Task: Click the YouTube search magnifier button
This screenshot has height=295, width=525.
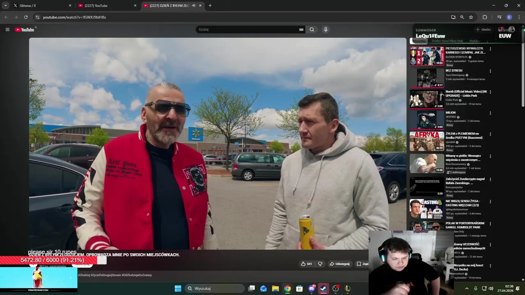Action: click(312, 29)
